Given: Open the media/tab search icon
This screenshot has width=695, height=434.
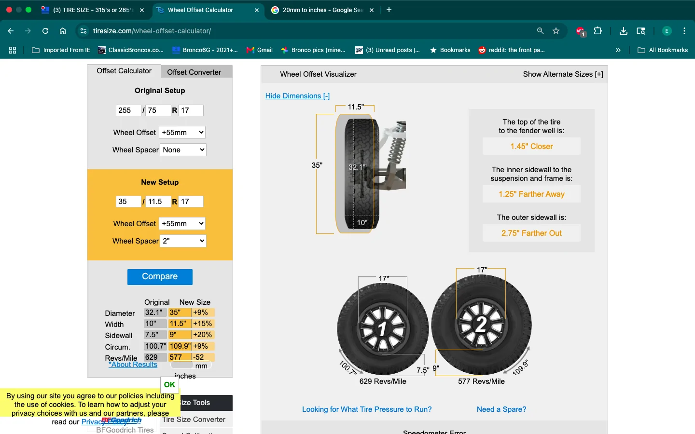Looking at the screenshot, I should [x=641, y=31].
